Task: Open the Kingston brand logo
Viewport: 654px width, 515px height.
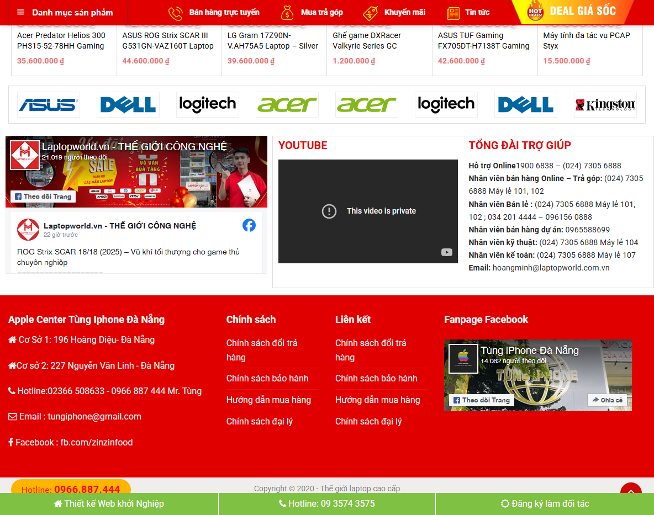Action: click(604, 104)
